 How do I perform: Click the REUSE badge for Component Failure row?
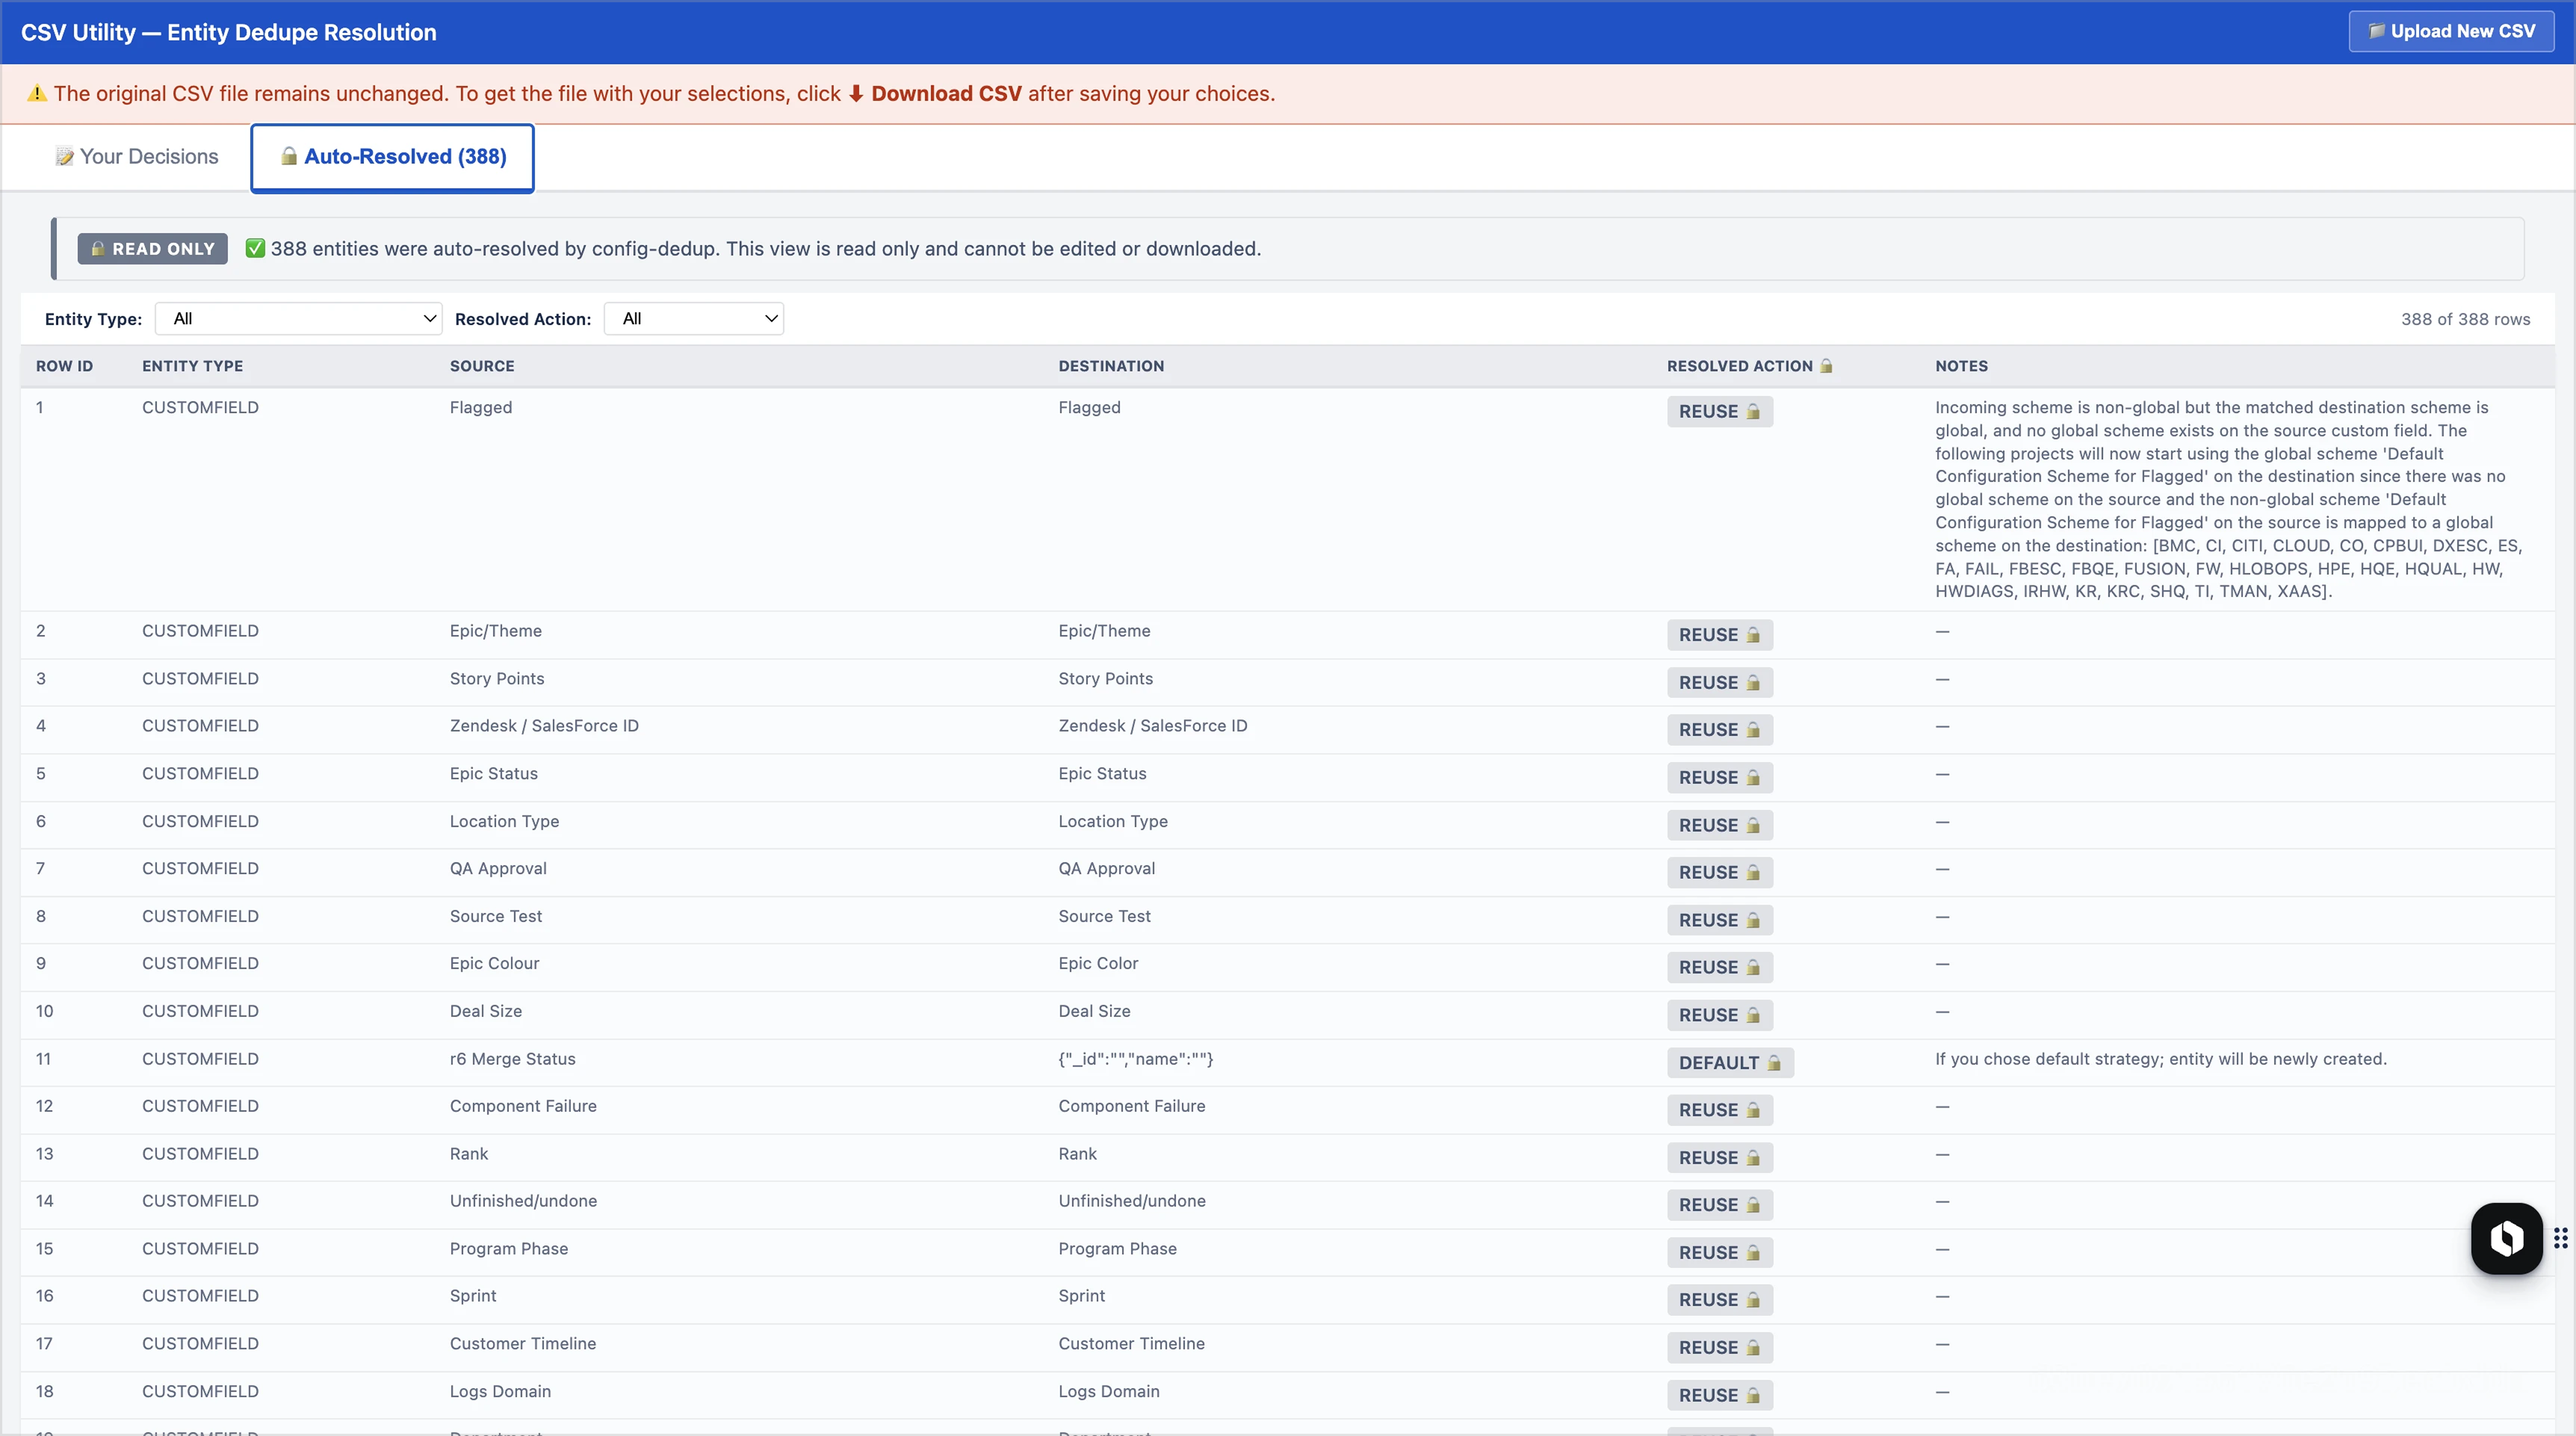pyautogui.click(x=1719, y=1110)
